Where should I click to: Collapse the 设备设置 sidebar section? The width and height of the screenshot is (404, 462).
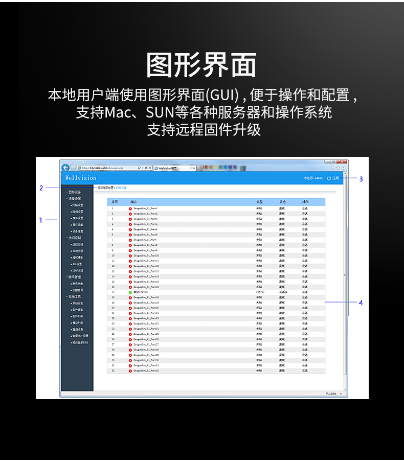[66, 199]
